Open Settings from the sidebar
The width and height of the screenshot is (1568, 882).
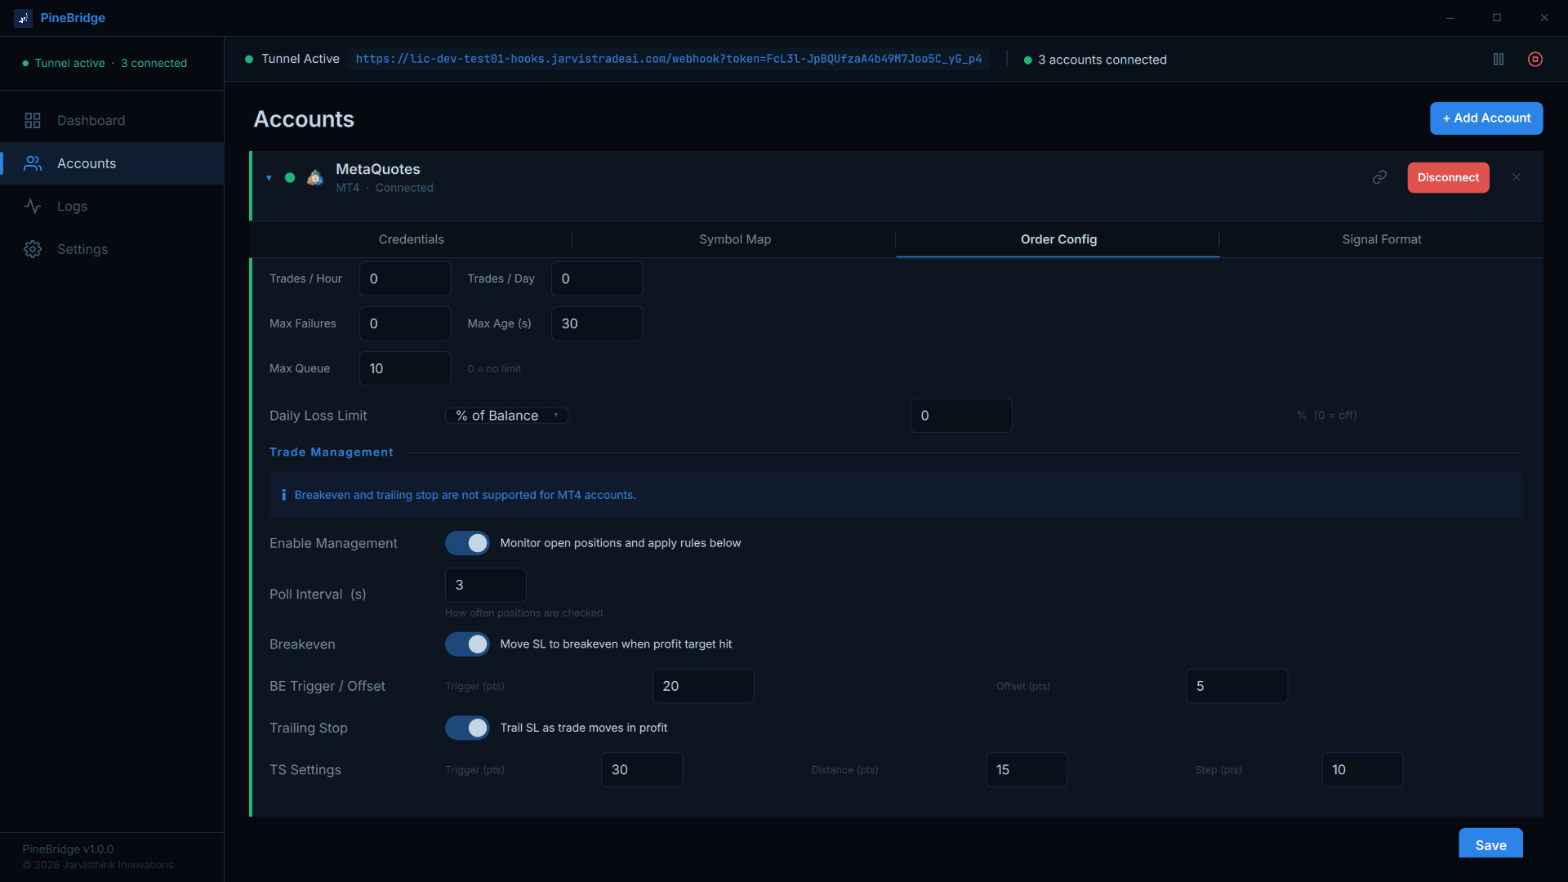click(x=112, y=249)
